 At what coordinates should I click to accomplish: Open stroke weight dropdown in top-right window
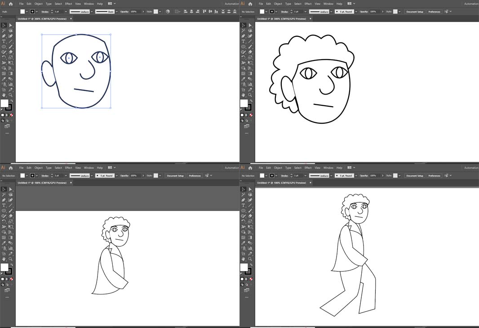[x=305, y=12]
